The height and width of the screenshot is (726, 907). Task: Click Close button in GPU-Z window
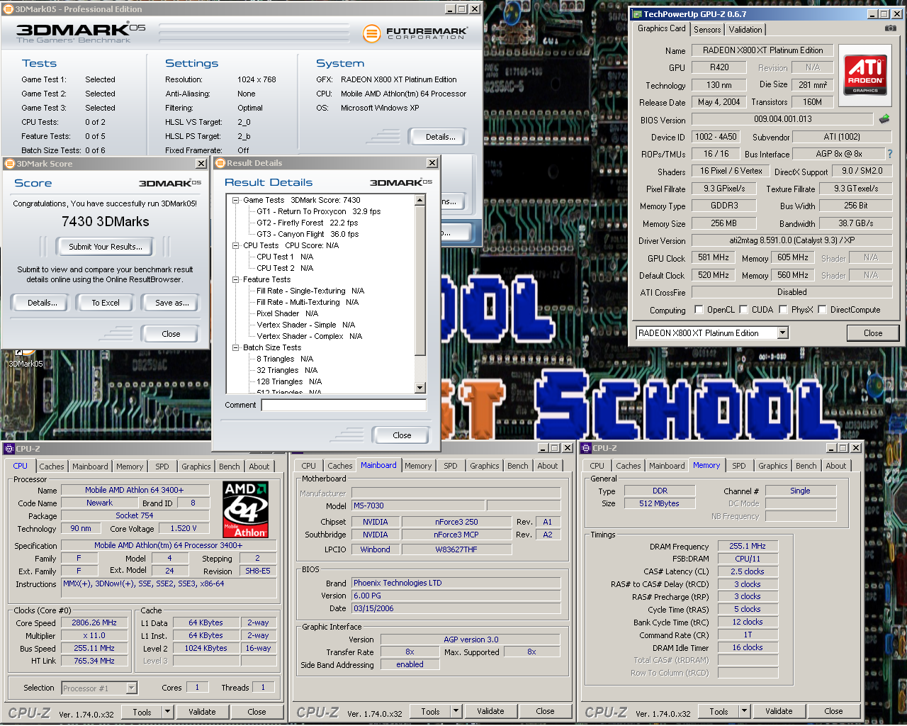(873, 333)
